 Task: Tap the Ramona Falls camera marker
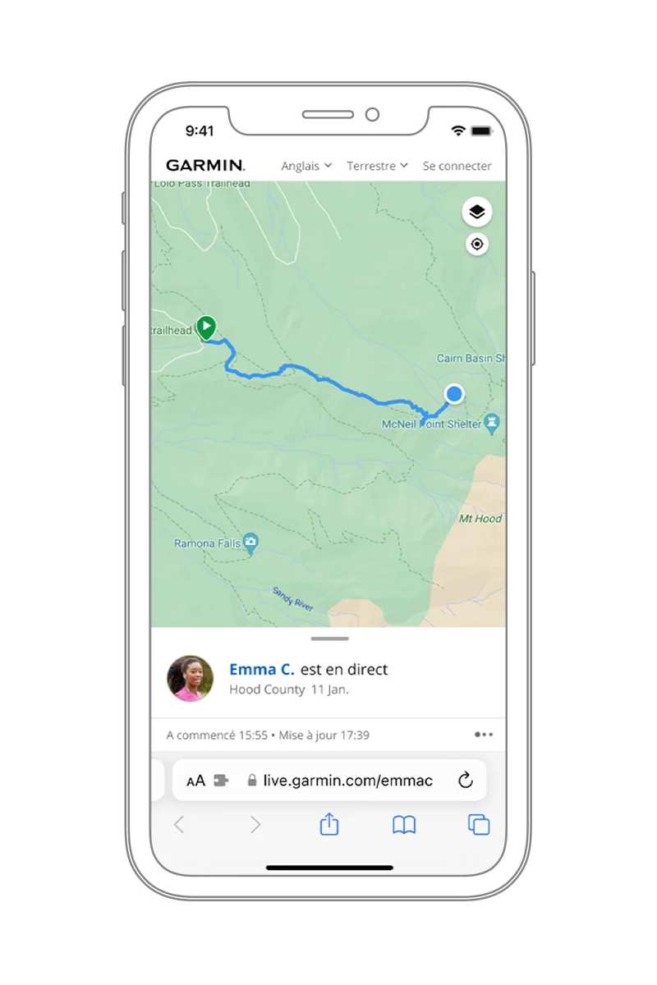tap(251, 543)
